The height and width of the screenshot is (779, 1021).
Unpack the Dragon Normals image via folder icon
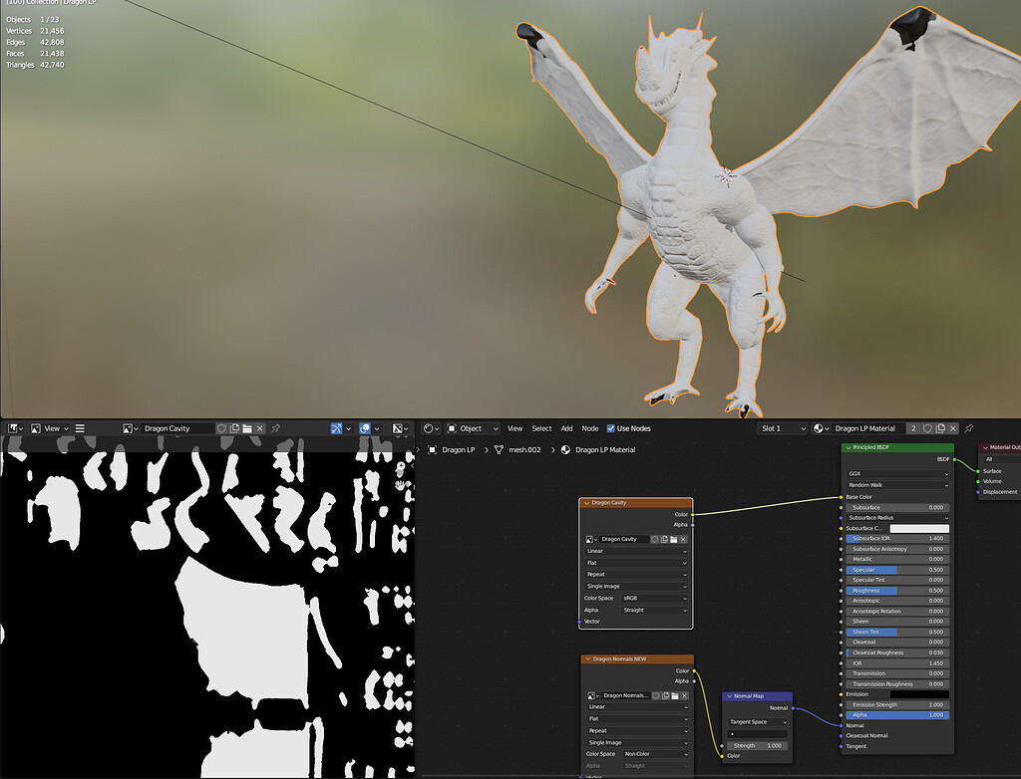(674, 694)
